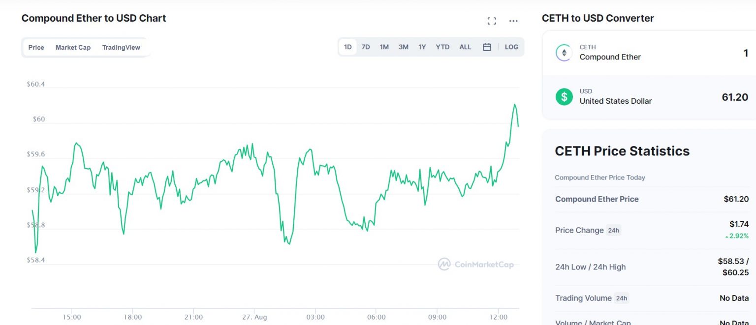The height and width of the screenshot is (325, 756).
Task: Switch to the Market Cap tab
Action: tap(73, 47)
